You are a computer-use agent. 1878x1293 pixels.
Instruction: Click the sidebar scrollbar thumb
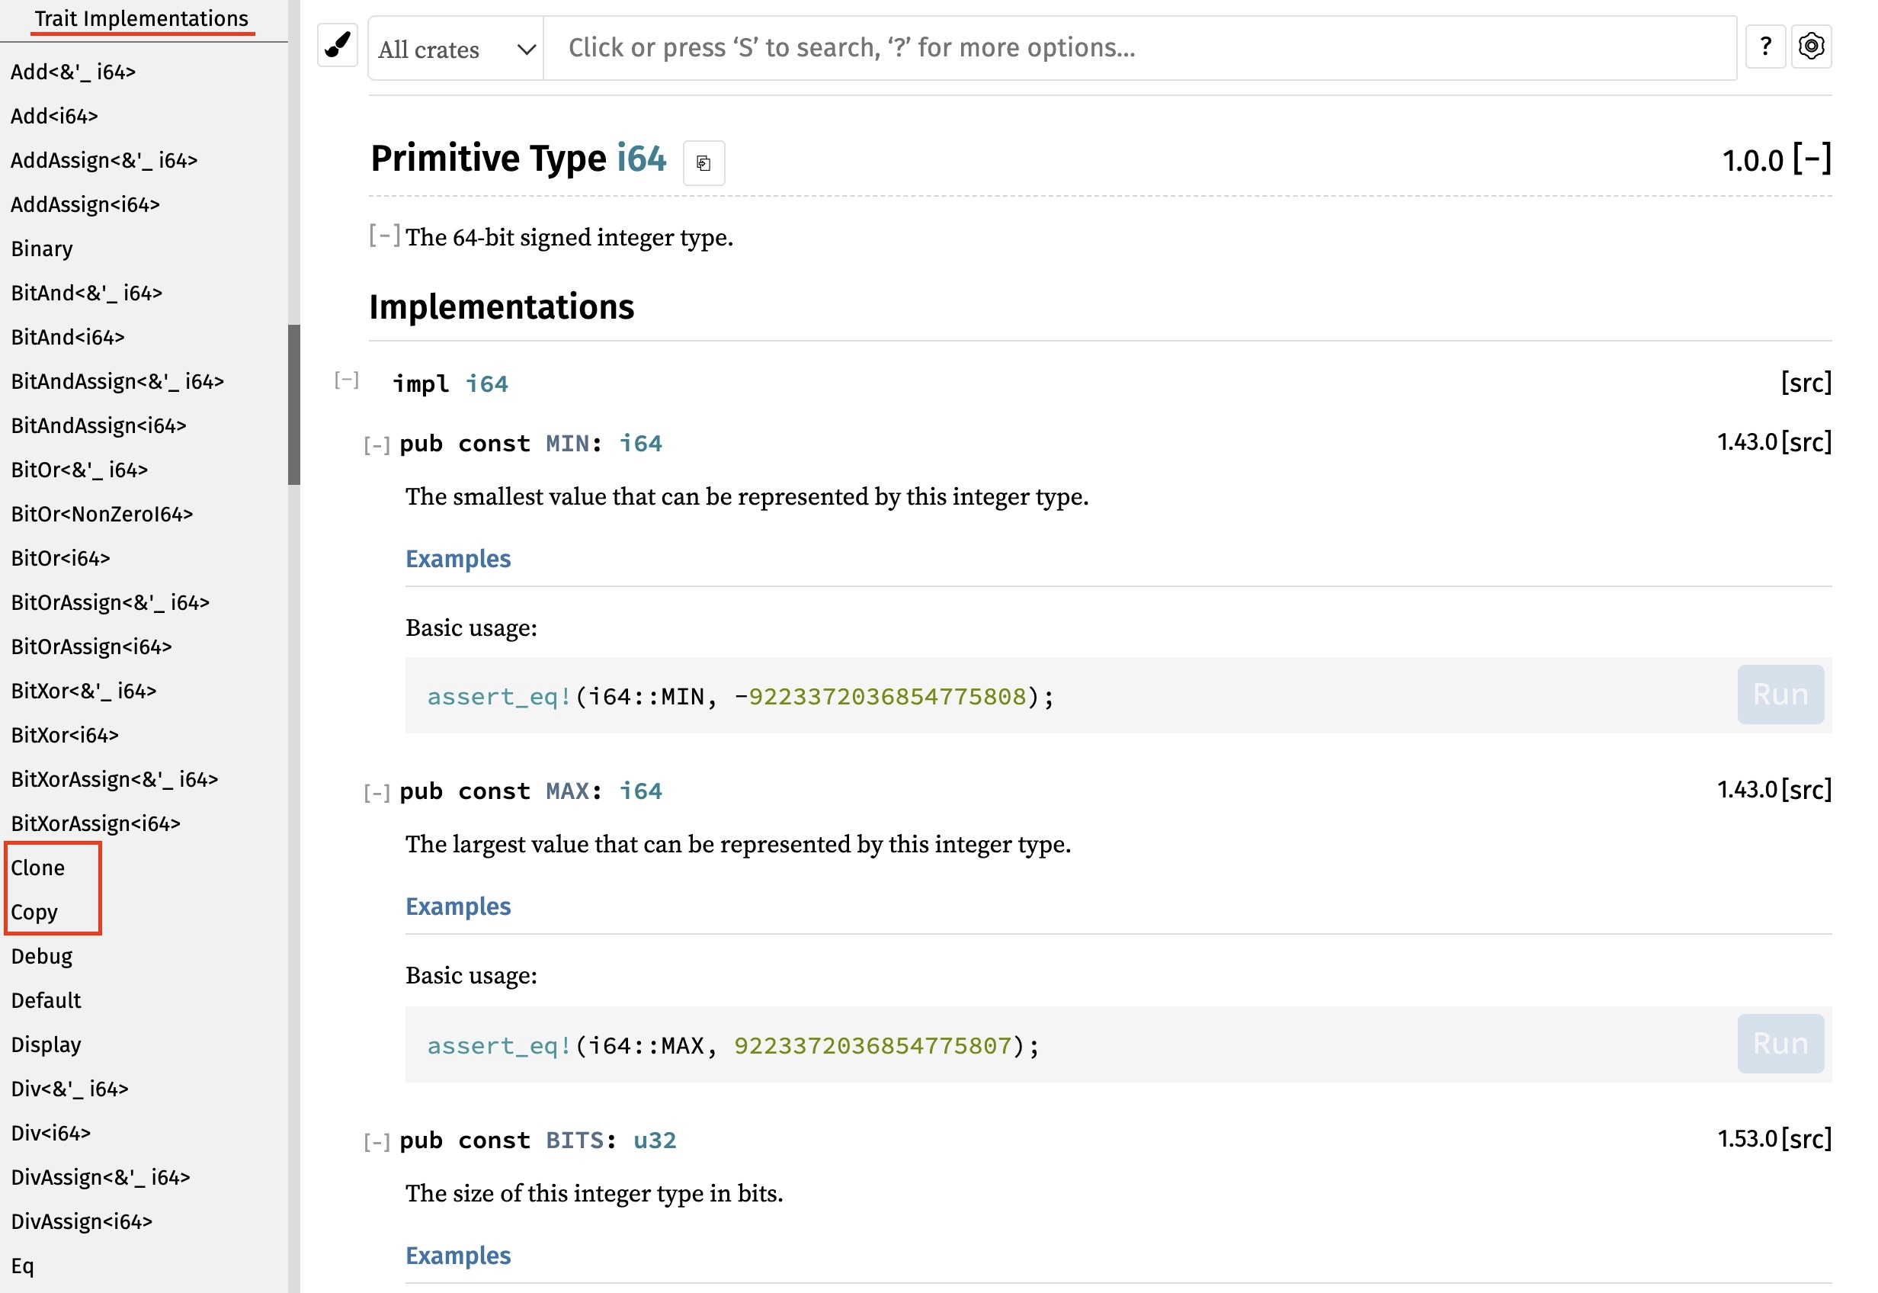pos(294,404)
